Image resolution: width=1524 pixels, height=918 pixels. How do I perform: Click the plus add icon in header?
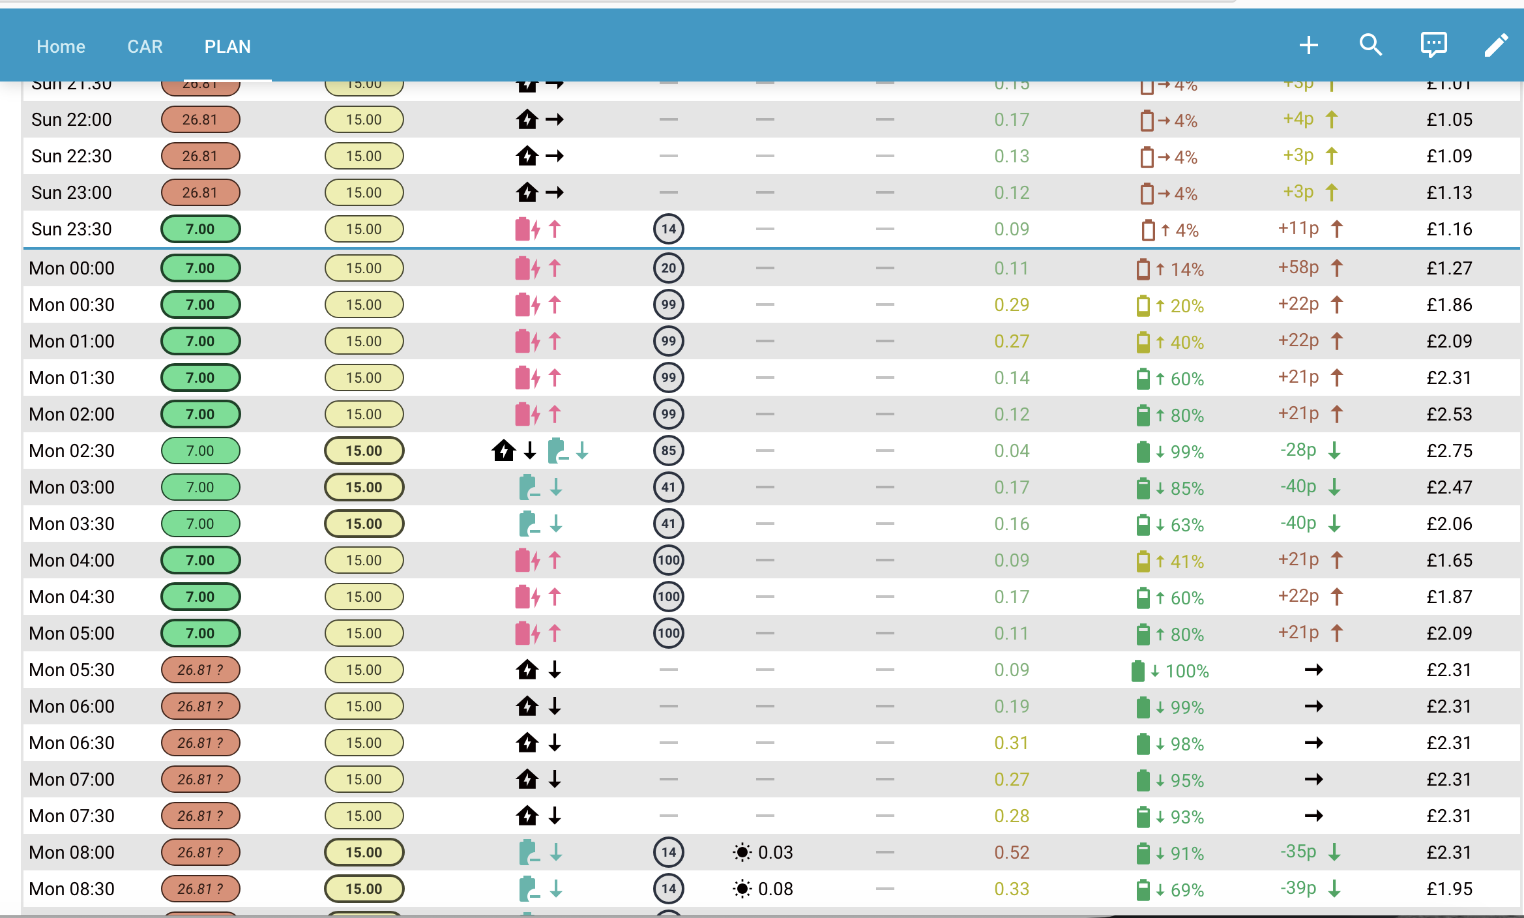1308,46
